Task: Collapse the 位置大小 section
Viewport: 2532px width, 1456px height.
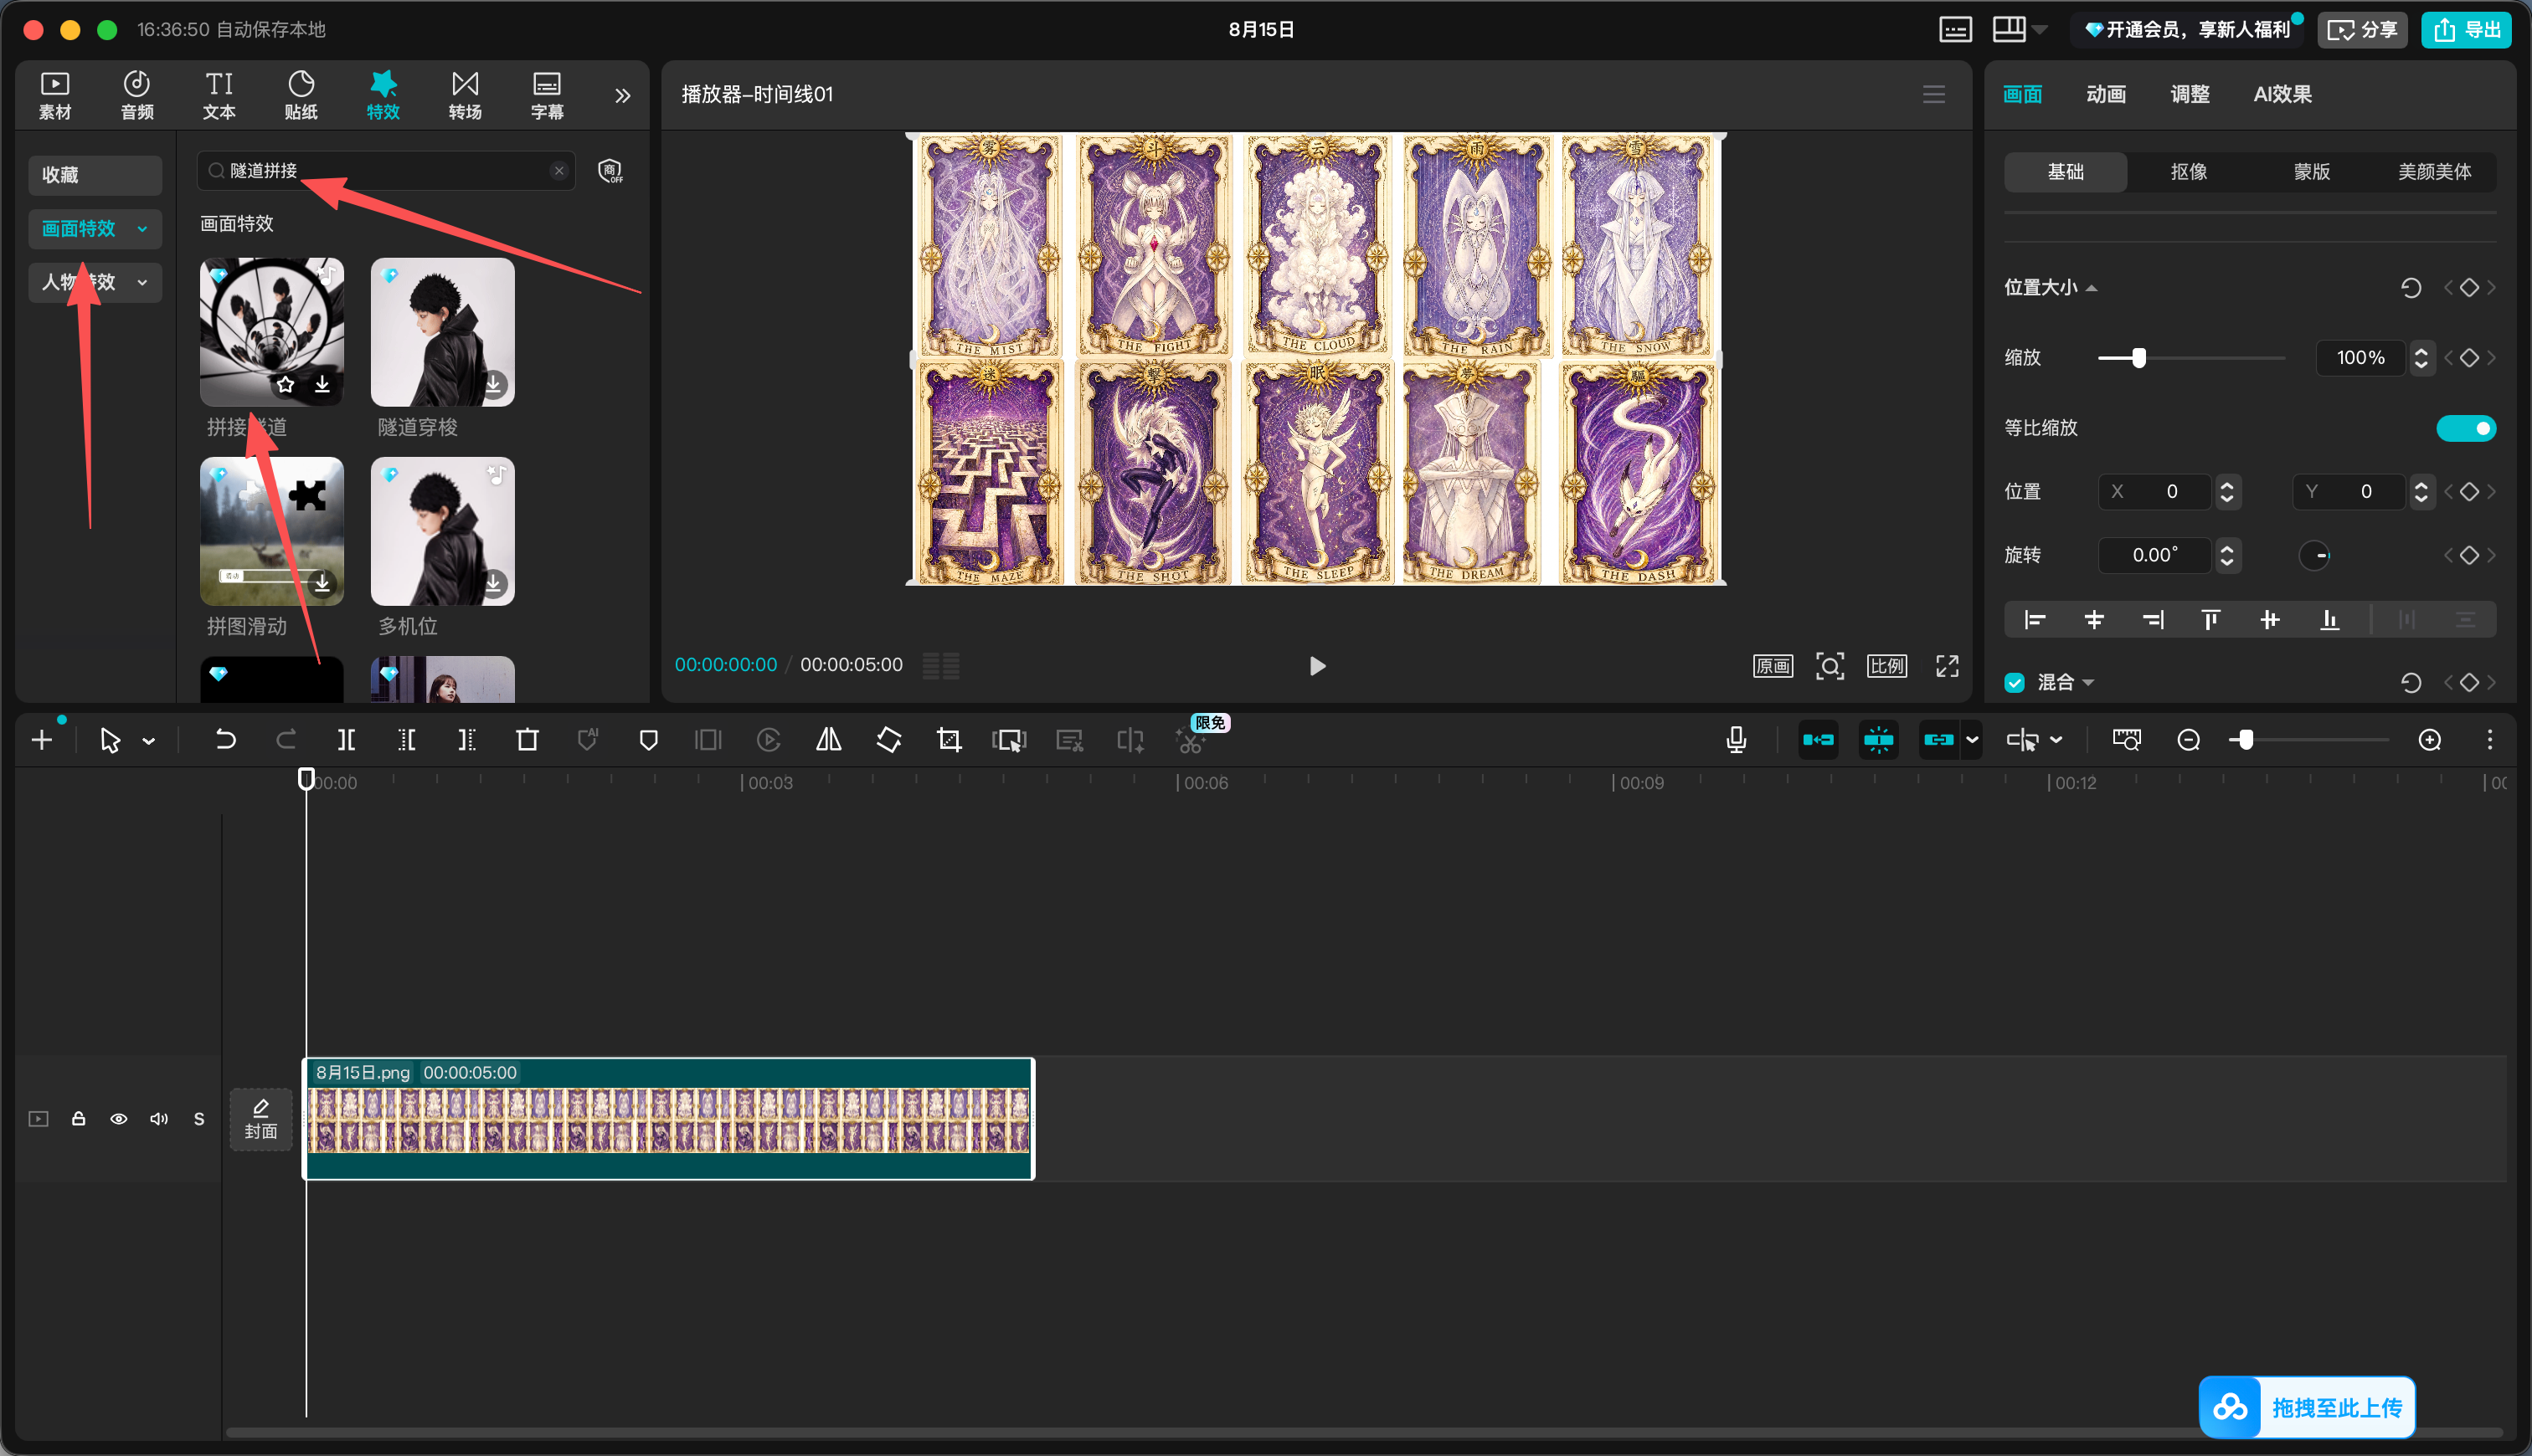Action: click(2091, 288)
